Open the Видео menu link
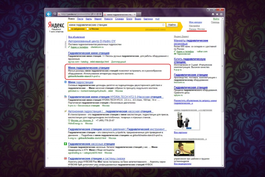 pyautogui.click(x=138, y=19)
